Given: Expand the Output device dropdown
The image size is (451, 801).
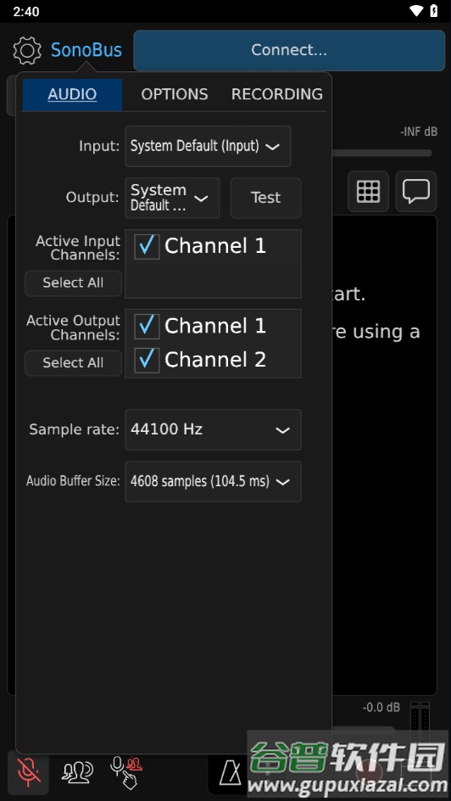Looking at the screenshot, I should point(172,198).
